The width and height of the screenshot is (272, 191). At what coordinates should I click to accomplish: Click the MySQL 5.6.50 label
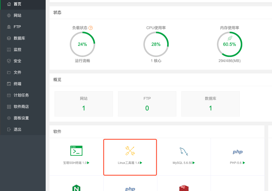[x=182, y=163]
